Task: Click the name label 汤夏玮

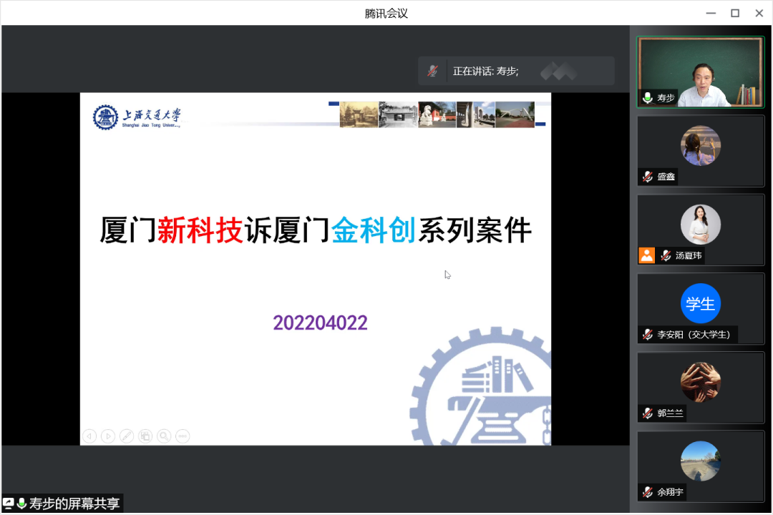Action: tap(689, 256)
